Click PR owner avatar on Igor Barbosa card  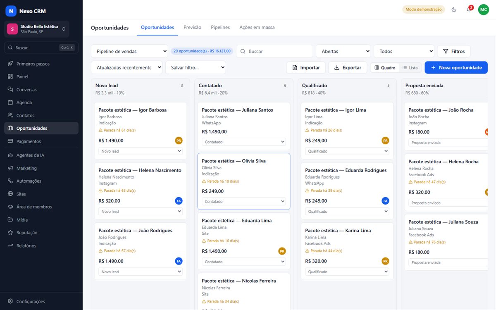click(179, 141)
